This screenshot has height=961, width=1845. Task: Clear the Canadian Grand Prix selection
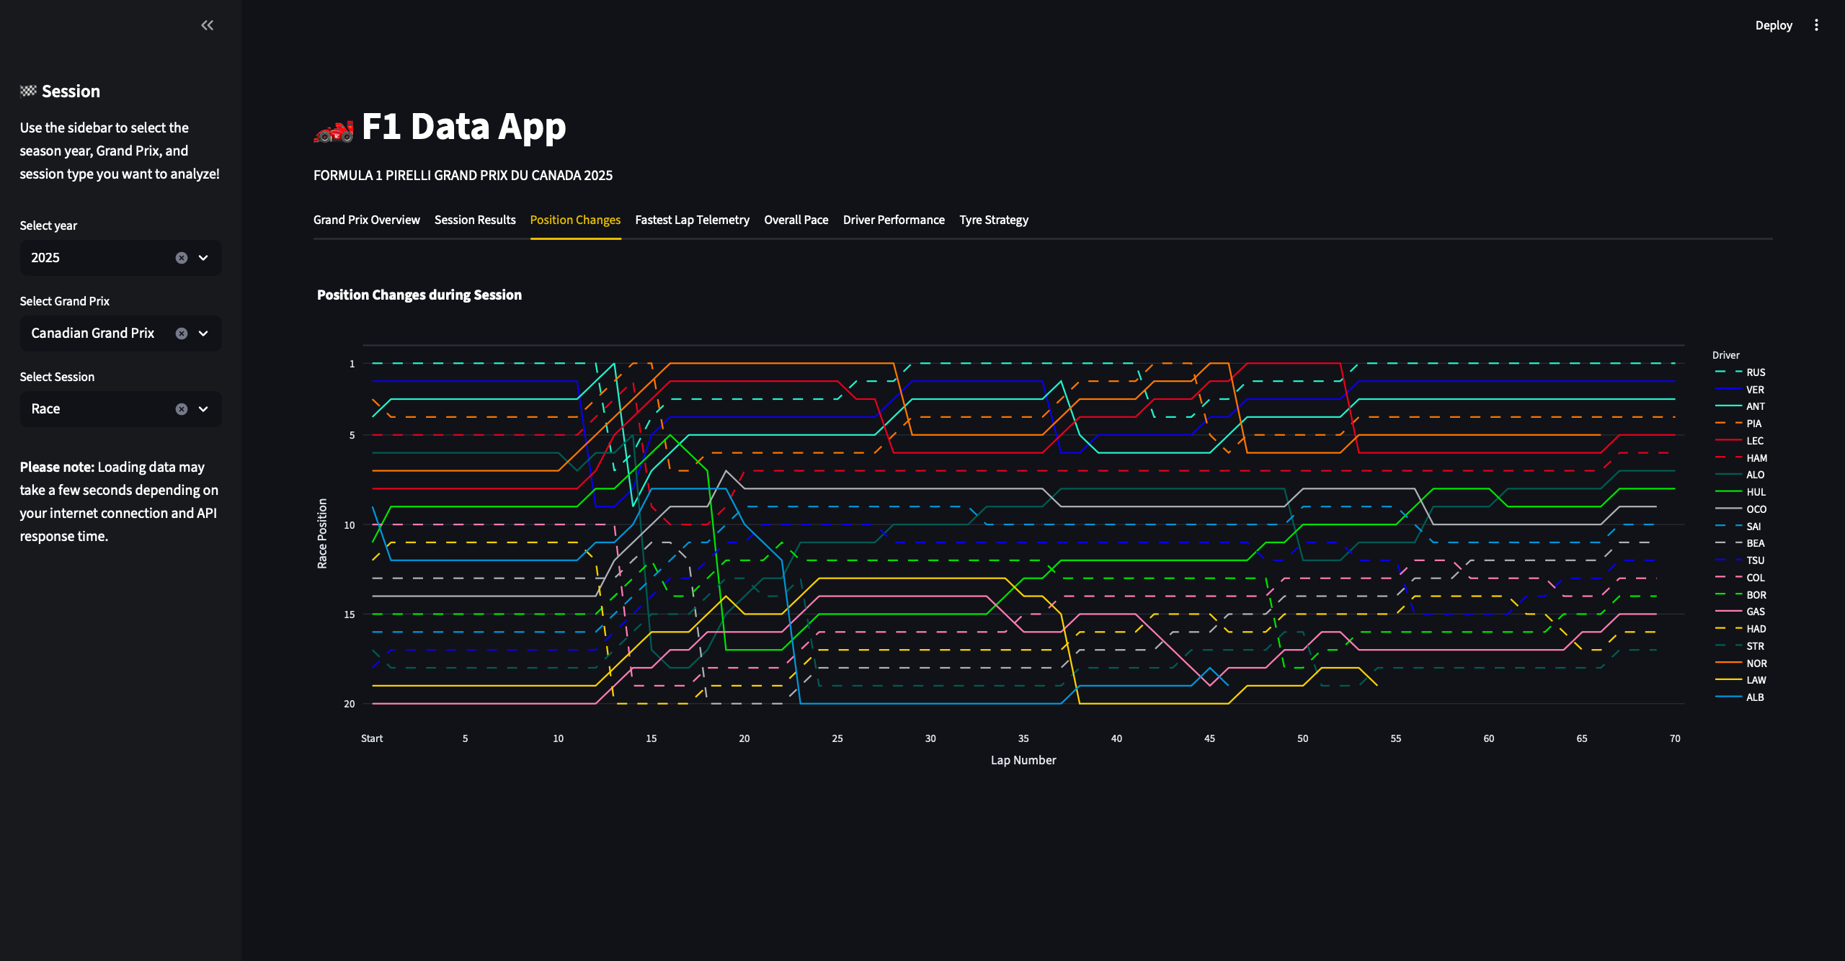pyautogui.click(x=182, y=334)
